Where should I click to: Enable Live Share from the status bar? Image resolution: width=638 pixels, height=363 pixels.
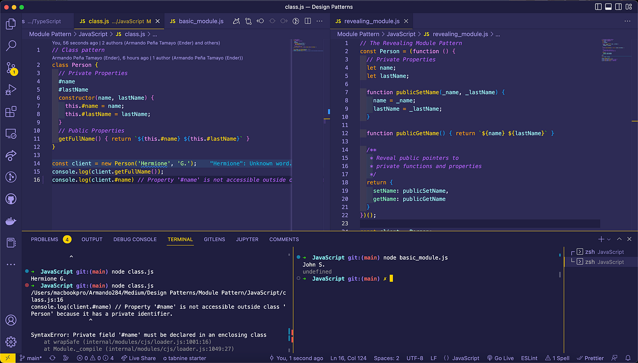click(x=138, y=358)
